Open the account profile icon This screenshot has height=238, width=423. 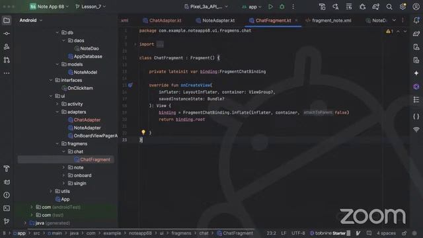tap(416, 7)
